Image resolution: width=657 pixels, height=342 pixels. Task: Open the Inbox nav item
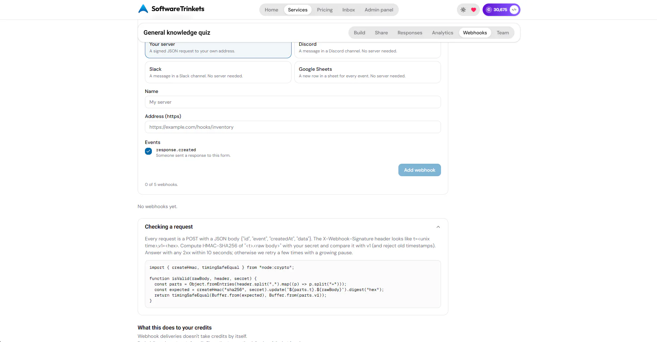pos(349,10)
